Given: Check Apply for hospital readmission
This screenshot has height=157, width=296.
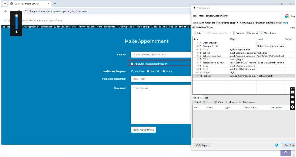Looking at the screenshot, I should pyautogui.click(x=132, y=64).
